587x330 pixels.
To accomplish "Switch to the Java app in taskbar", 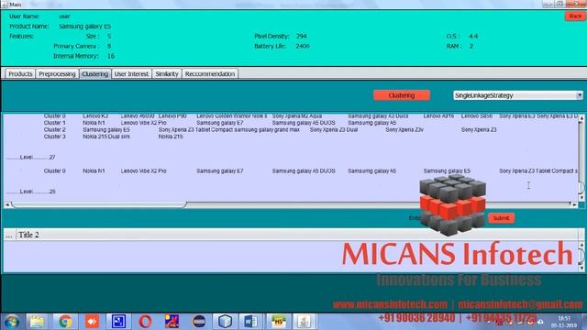I will [x=304, y=322].
